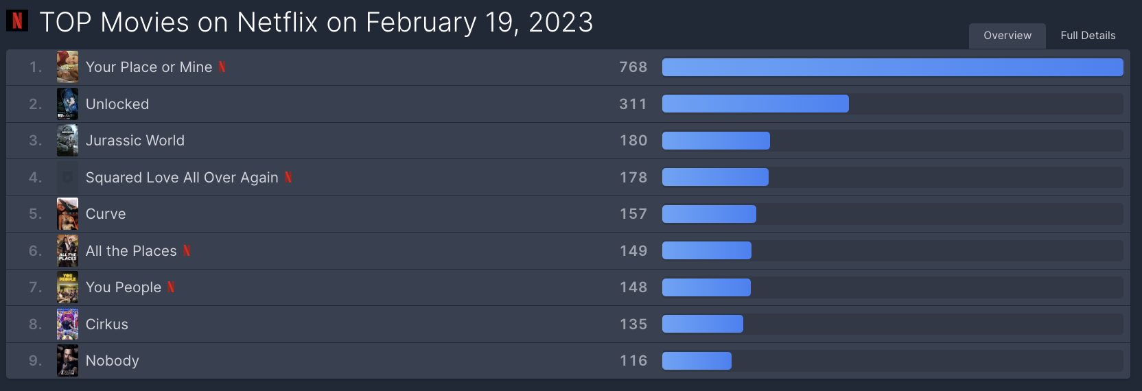Click the 311 points value for Unlocked
This screenshot has height=391, width=1142.
coord(633,104)
